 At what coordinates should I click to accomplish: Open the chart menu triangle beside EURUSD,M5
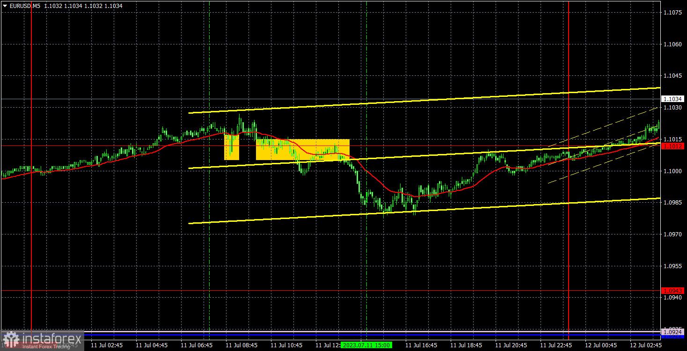tap(5, 6)
